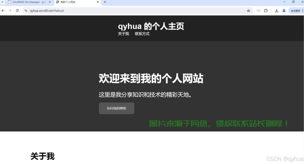Click the qyhua 的个人主页 site title

151,26
